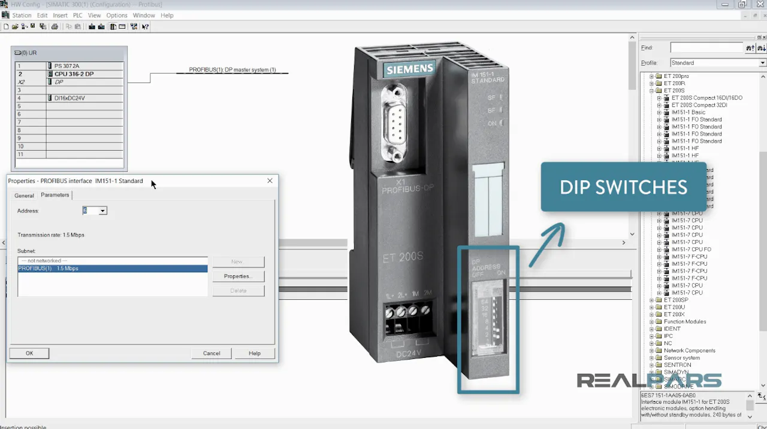This screenshot has width=767, height=429.
Task: Open the Address dropdown in Properties dialog
Action: [103, 211]
